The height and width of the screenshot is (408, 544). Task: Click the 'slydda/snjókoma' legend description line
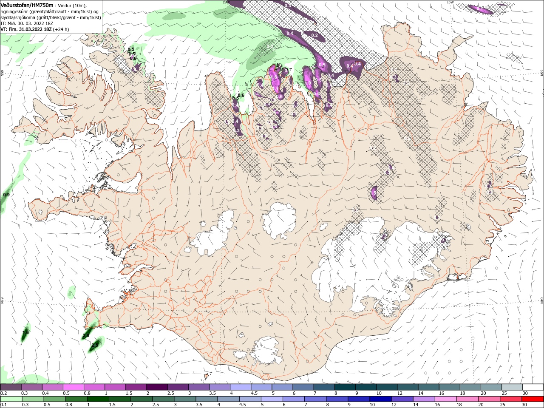(x=51, y=17)
